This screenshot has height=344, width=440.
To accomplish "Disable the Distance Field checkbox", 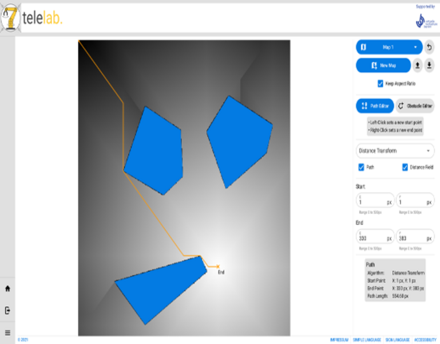I will 405,167.
